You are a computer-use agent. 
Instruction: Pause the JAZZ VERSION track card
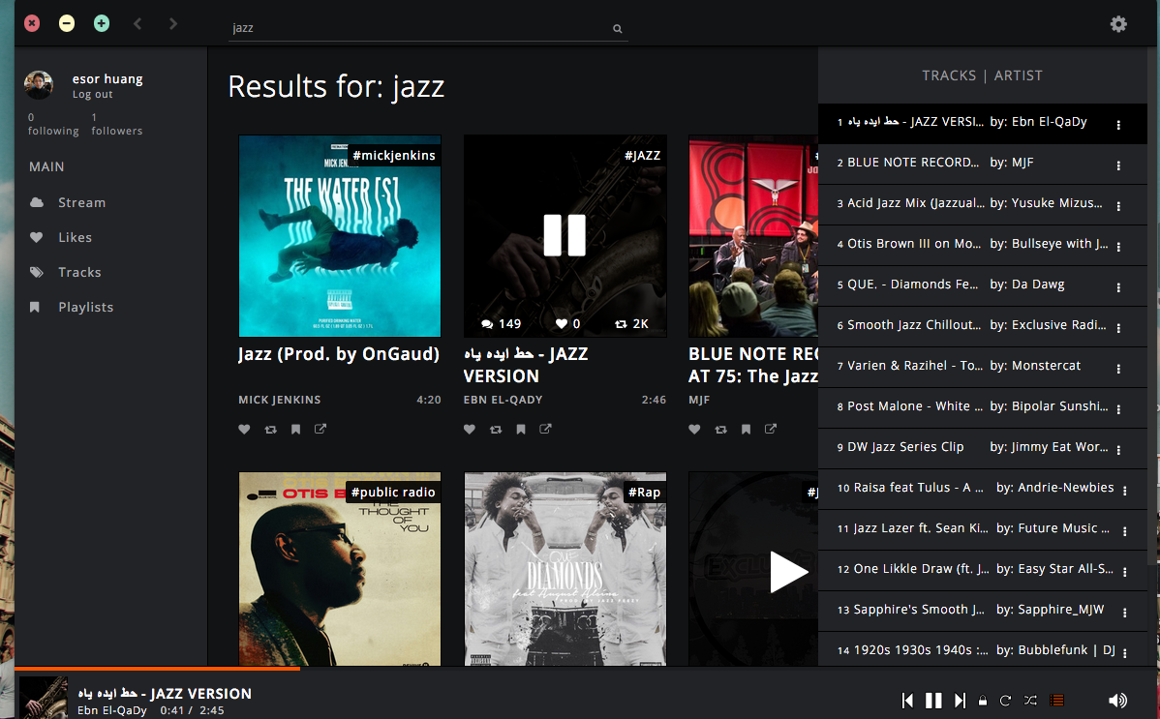(565, 235)
